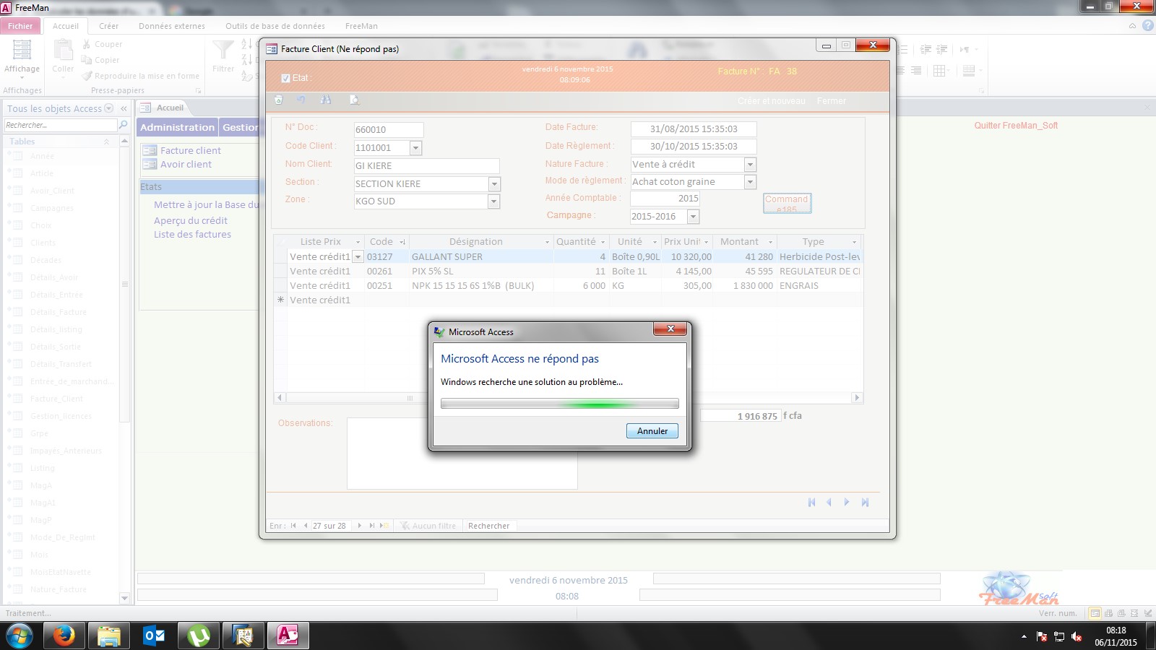
Task: Go to first invoice with blue arrow
Action: [x=811, y=502]
